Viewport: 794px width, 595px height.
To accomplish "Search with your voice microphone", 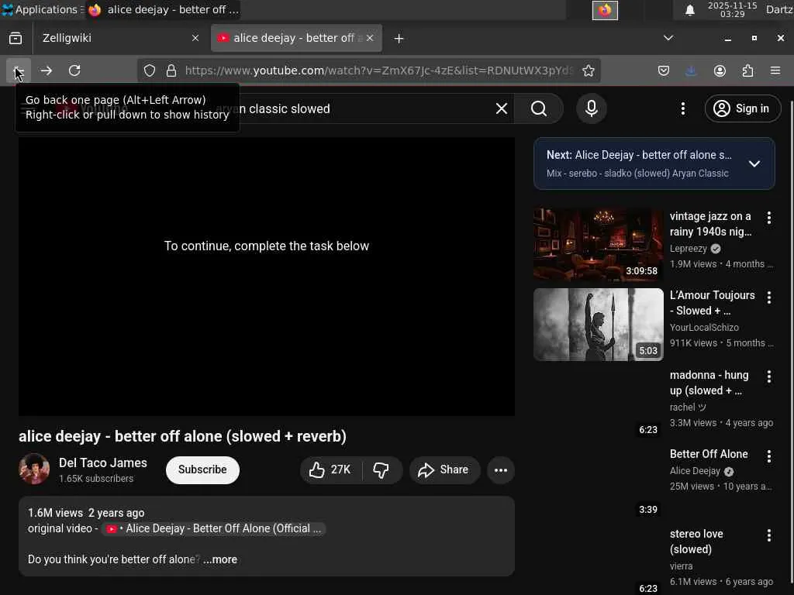I will coord(592,108).
